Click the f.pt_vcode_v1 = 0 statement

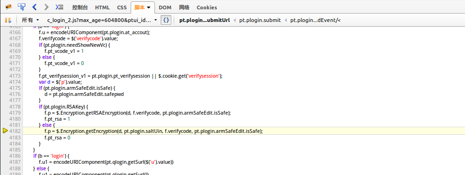64,63
